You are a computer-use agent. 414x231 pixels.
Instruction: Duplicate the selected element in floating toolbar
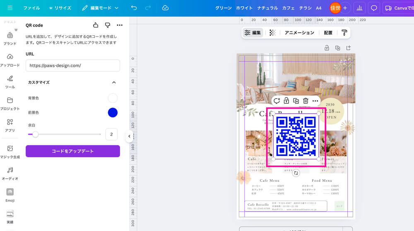coord(296,101)
